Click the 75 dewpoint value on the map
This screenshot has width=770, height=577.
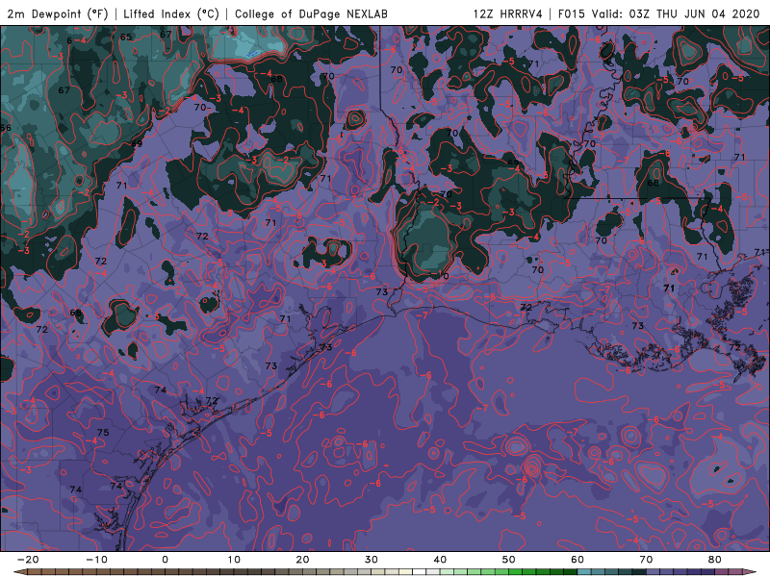pos(103,432)
